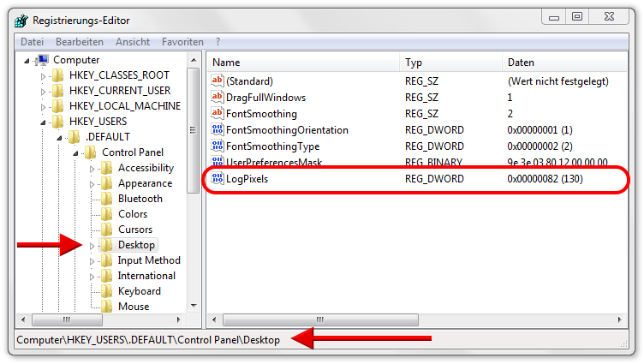The image size is (644, 364).
Task: Expand the Accessibility key
Action: click(92, 168)
